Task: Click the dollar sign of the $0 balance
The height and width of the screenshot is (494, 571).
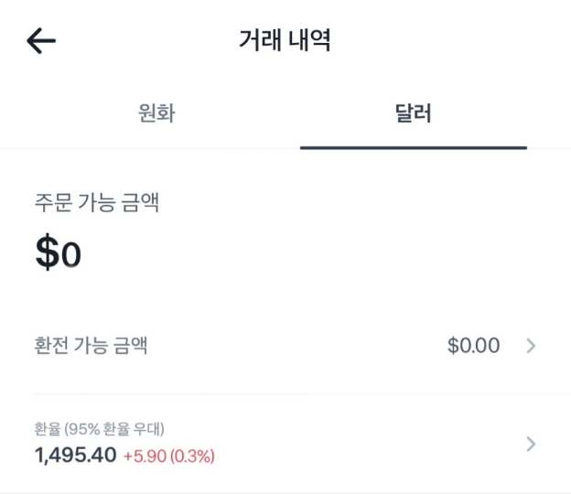Action: [x=46, y=254]
